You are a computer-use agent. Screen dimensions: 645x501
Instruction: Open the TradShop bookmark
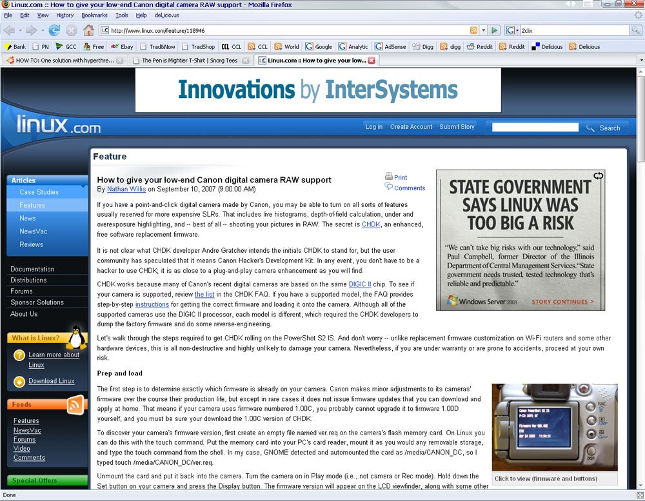pyautogui.click(x=198, y=46)
